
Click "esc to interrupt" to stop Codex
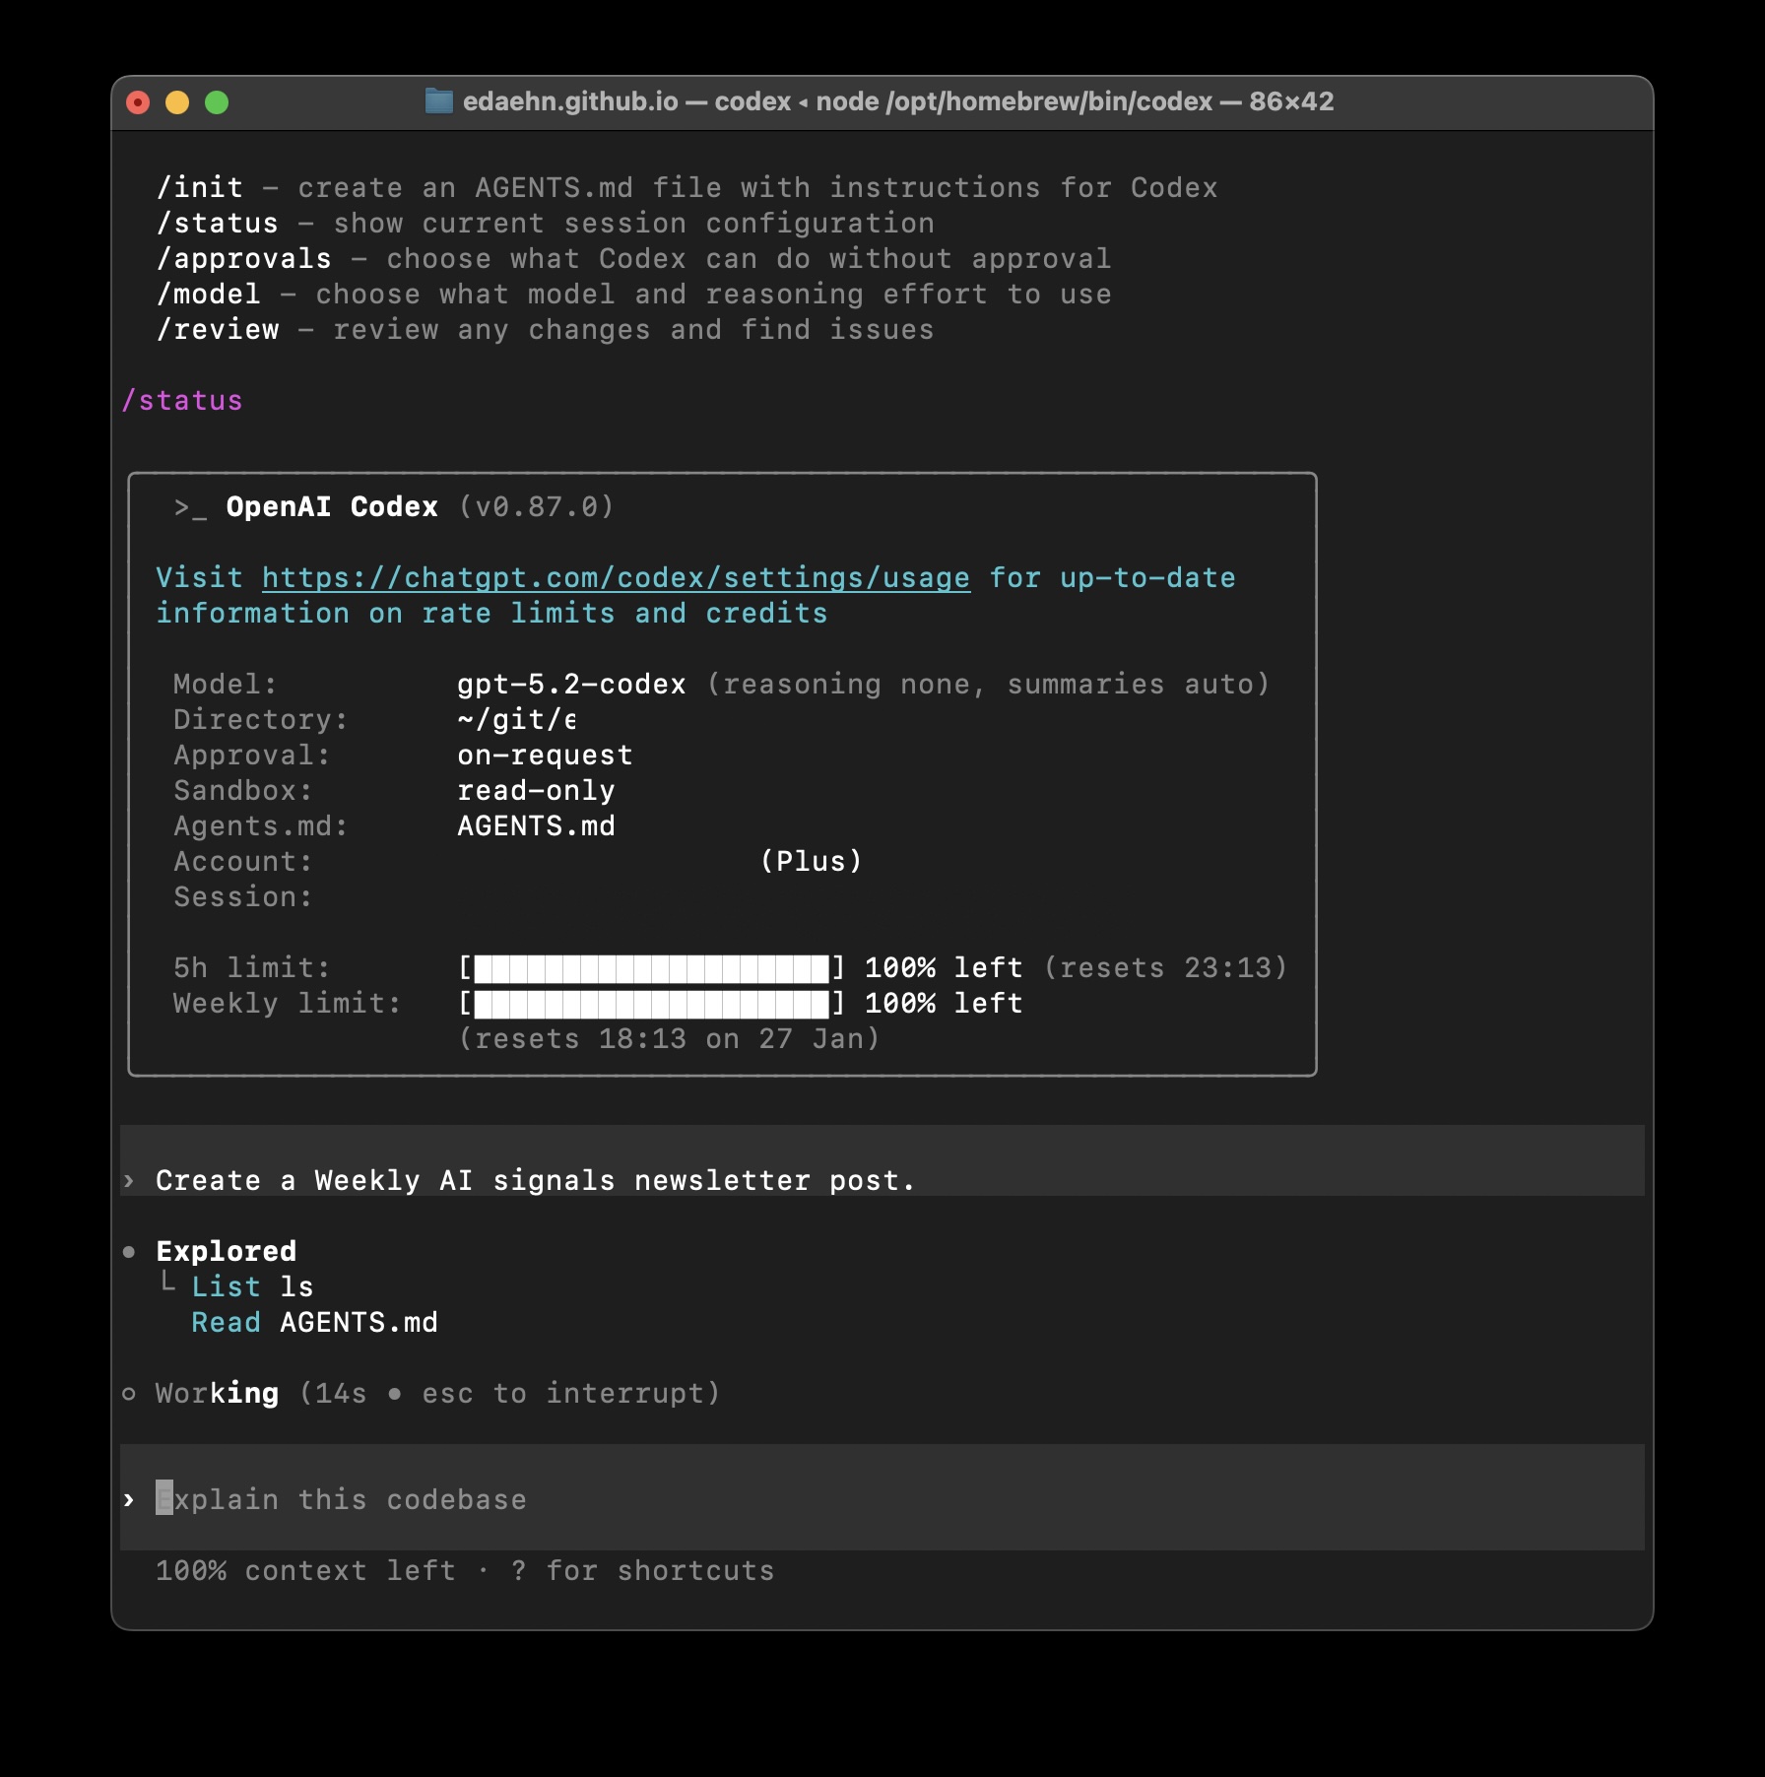click(568, 1393)
